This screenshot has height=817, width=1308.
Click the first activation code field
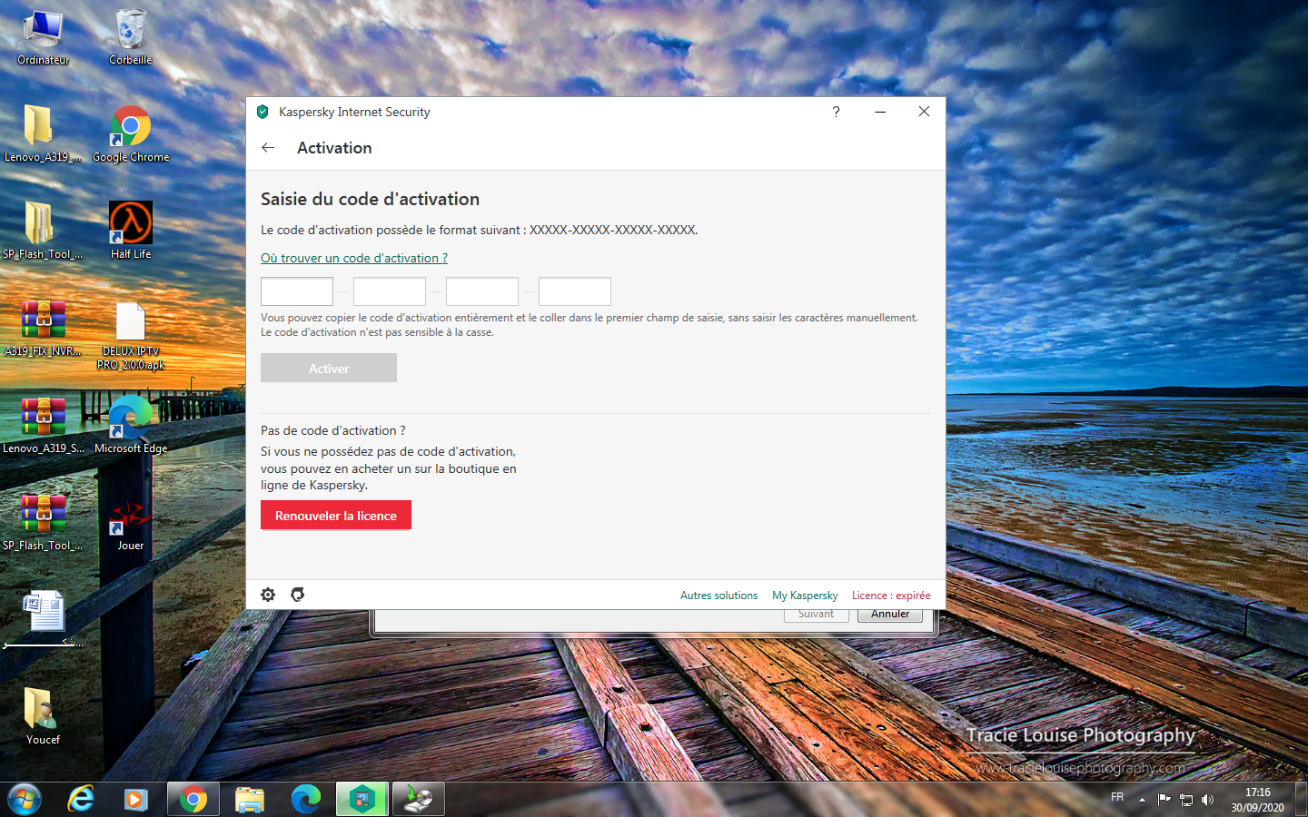(297, 291)
